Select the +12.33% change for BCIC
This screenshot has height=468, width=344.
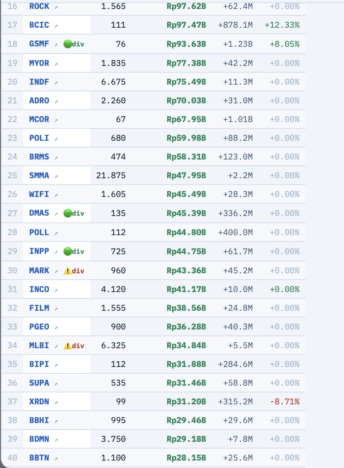click(282, 25)
